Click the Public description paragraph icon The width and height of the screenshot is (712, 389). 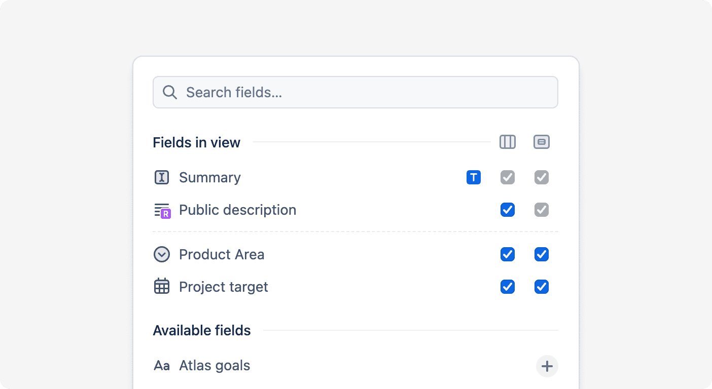point(162,210)
